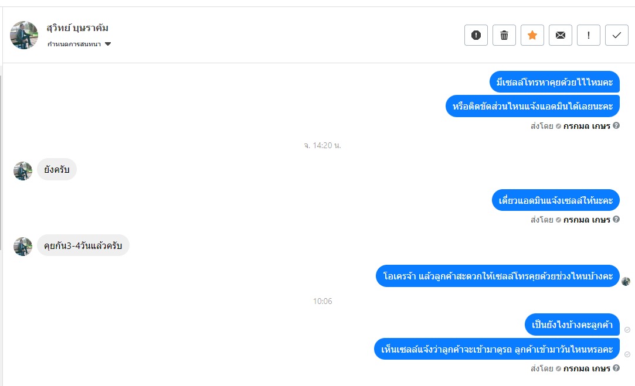This screenshot has height=386, width=635.
Task: Click the envelope mark-unread icon
Action: coord(561,35)
